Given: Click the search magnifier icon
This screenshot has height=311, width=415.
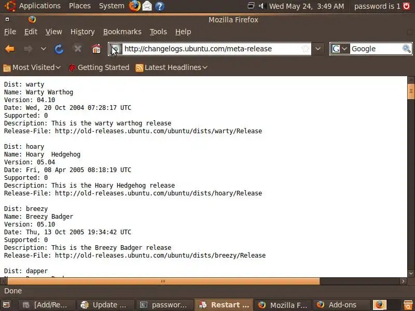Looking at the screenshot, I should pyautogui.click(x=407, y=49).
